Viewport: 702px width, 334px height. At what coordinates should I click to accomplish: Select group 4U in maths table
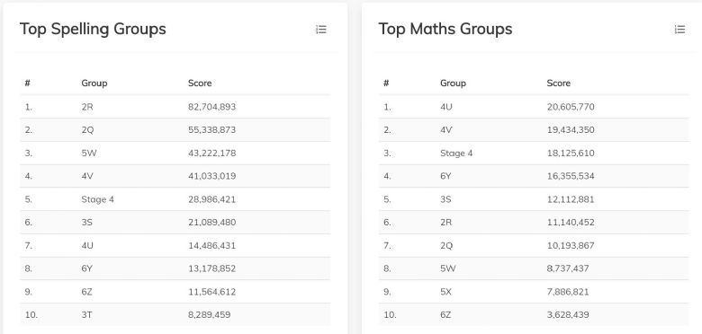pyautogui.click(x=445, y=107)
